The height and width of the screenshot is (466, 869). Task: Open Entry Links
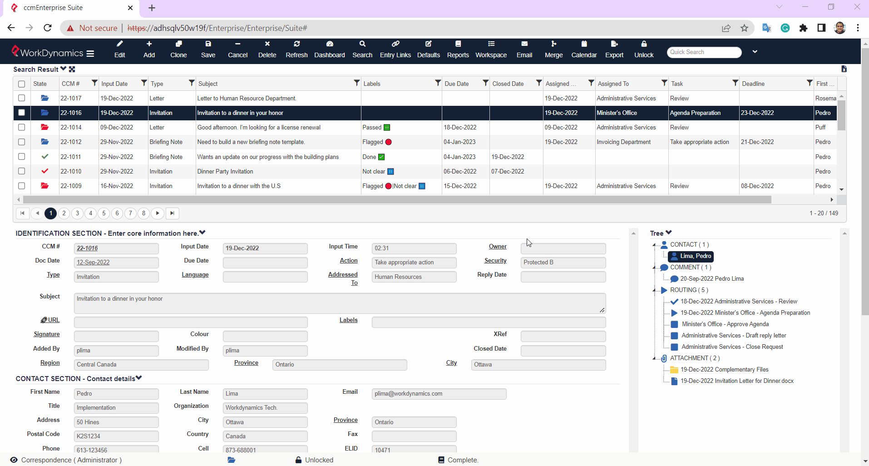(x=395, y=49)
